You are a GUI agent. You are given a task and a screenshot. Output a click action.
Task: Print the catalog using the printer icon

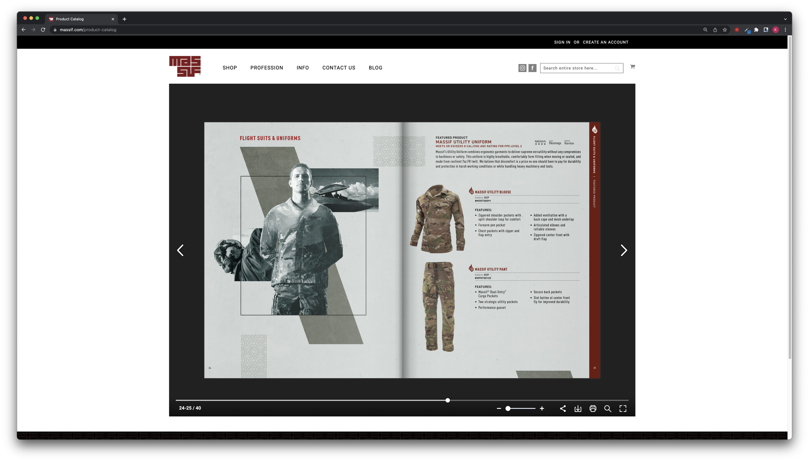coord(593,409)
